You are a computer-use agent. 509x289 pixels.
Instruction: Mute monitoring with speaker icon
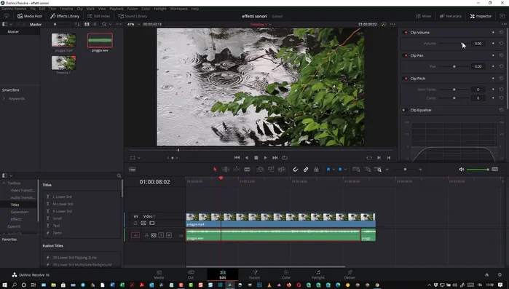click(x=461, y=170)
